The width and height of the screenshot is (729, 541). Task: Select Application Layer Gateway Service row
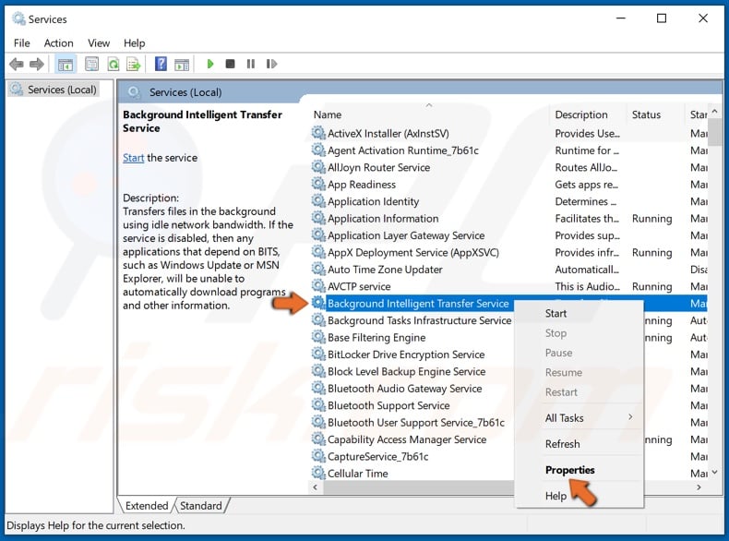point(509,235)
